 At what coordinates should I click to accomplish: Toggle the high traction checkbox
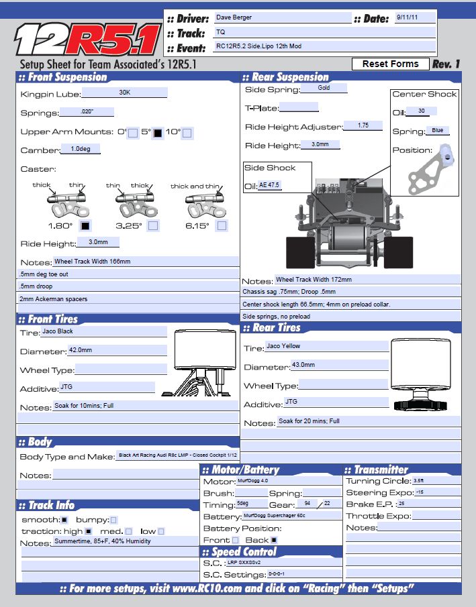89,531
